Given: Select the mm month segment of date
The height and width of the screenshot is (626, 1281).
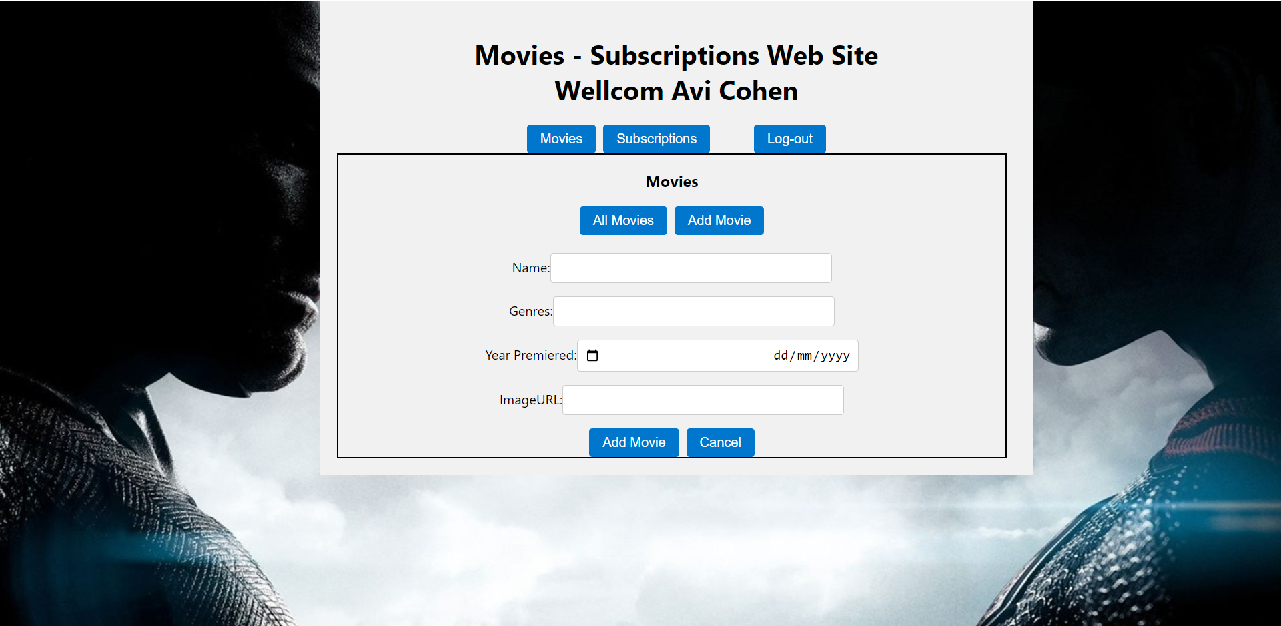Looking at the screenshot, I should click(x=803, y=355).
